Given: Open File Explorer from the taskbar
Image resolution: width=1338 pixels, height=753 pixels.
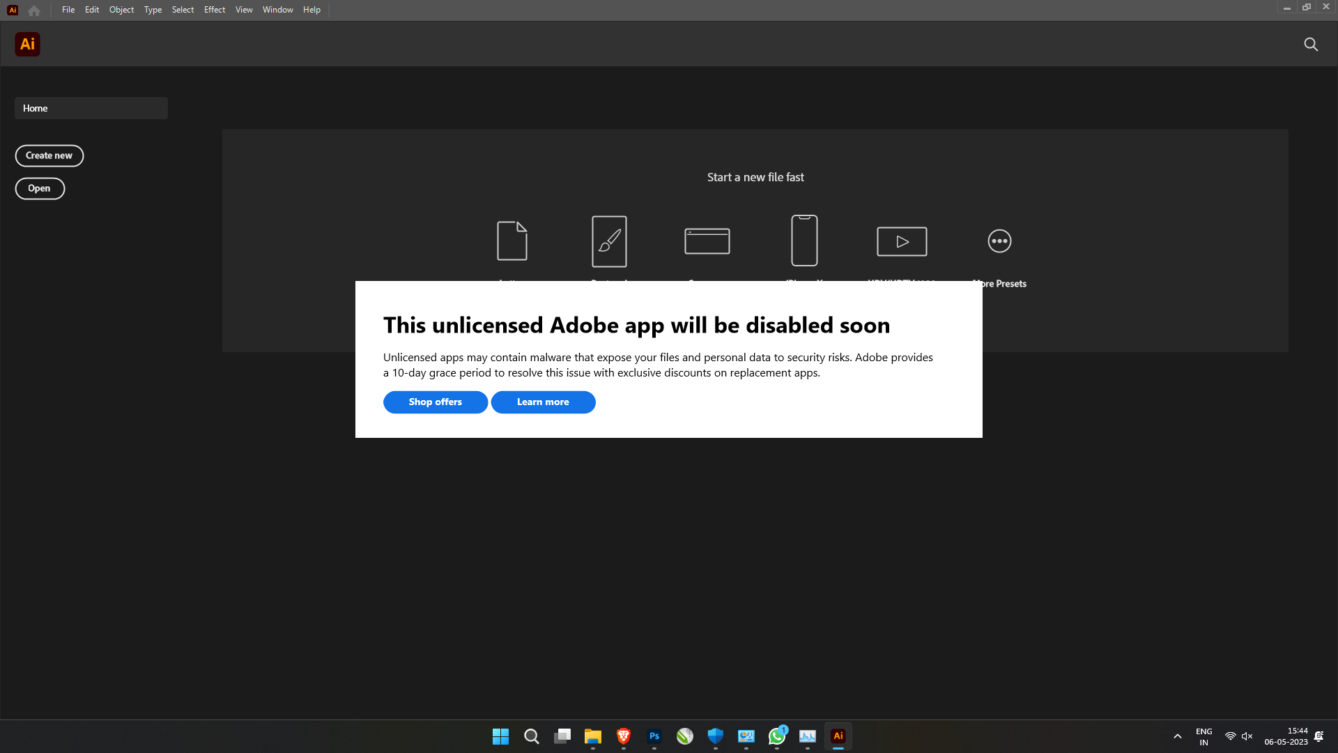Looking at the screenshot, I should 593,736.
